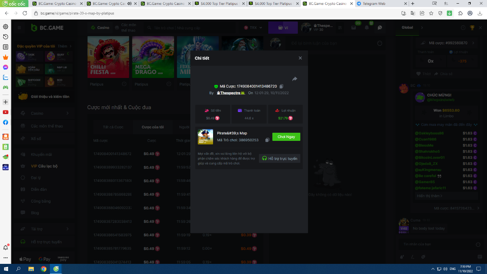
Task: Select the Cược của tôi tab
Action: coord(153,127)
